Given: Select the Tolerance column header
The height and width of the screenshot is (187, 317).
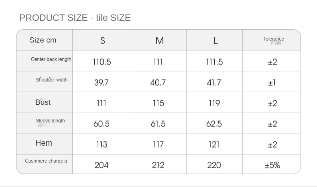Looking at the screenshot, I should (x=274, y=39).
